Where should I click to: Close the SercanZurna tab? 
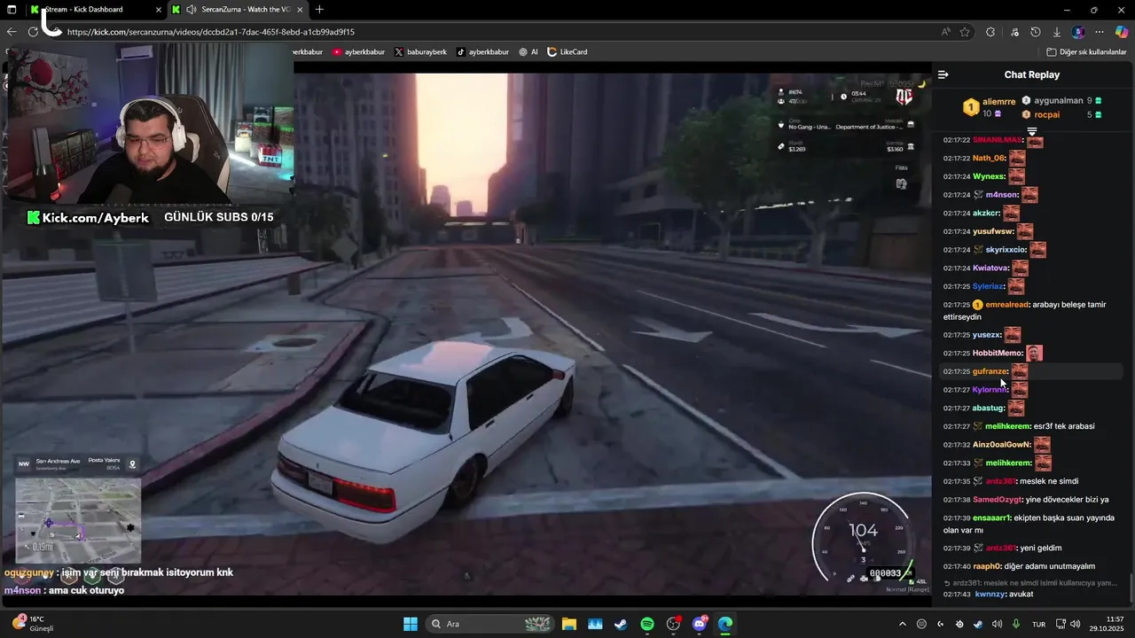301,10
